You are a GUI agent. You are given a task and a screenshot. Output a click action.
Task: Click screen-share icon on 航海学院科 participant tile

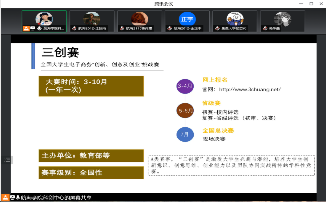(33, 28)
